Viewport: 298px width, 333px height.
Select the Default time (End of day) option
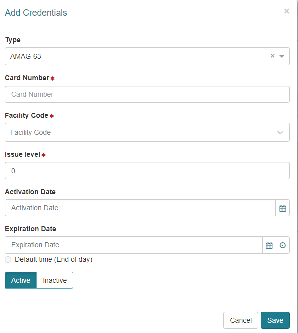8,259
